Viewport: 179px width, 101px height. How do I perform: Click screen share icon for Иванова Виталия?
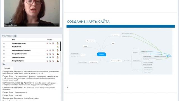tap(53, 57)
